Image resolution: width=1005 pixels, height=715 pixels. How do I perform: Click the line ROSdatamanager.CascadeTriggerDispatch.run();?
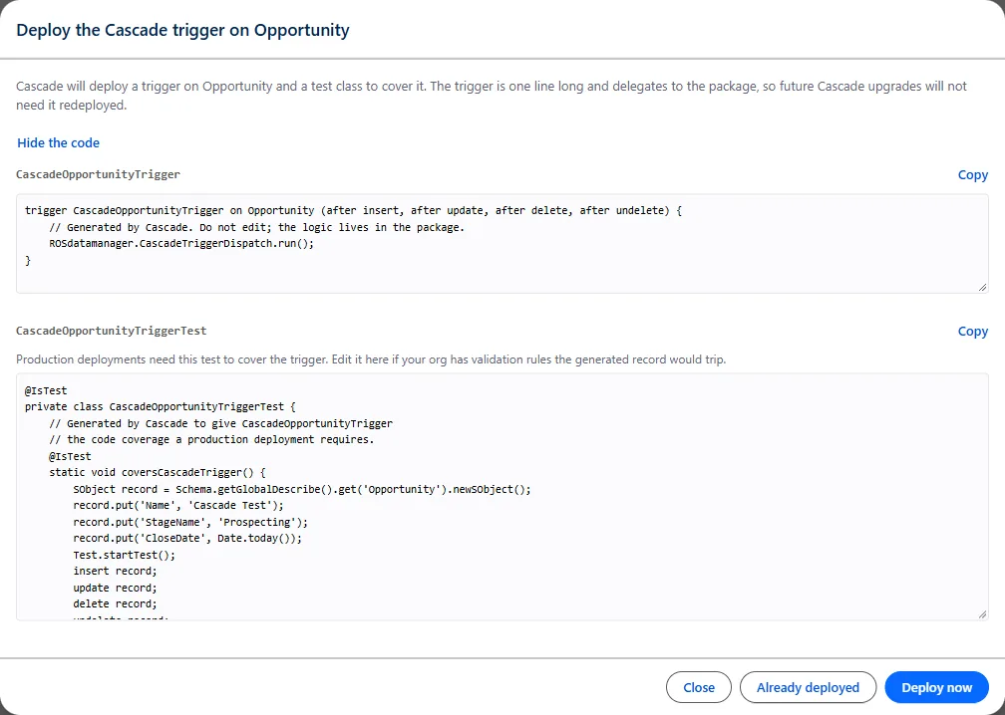[181, 244]
